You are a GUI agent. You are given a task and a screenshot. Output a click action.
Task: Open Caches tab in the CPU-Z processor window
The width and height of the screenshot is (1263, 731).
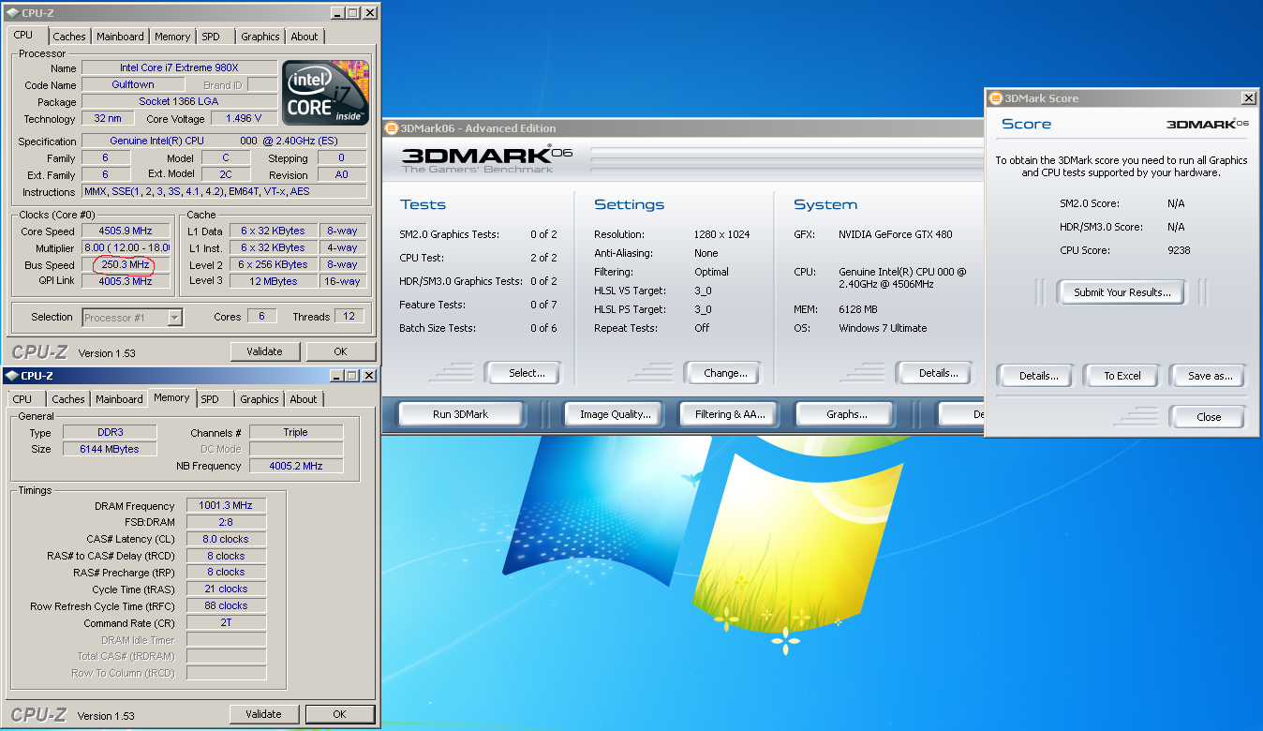tap(69, 37)
